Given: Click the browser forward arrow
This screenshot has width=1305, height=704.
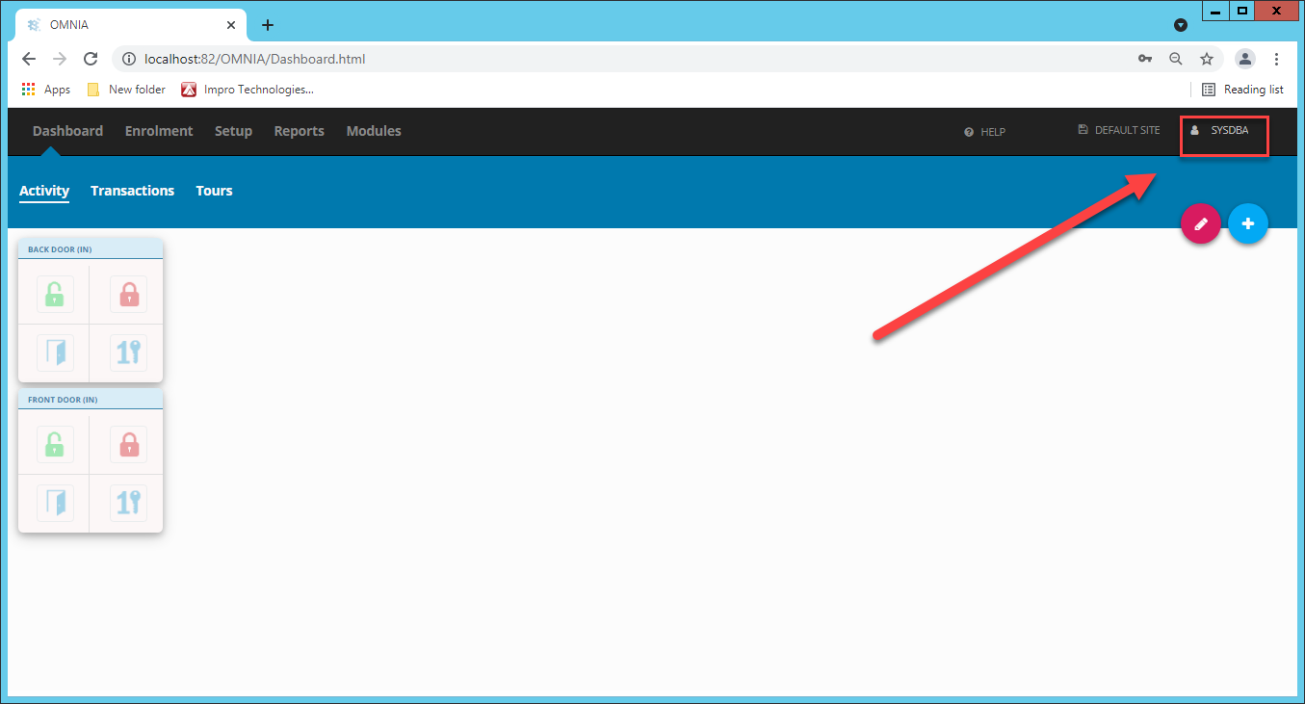Looking at the screenshot, I should (60, 59).
